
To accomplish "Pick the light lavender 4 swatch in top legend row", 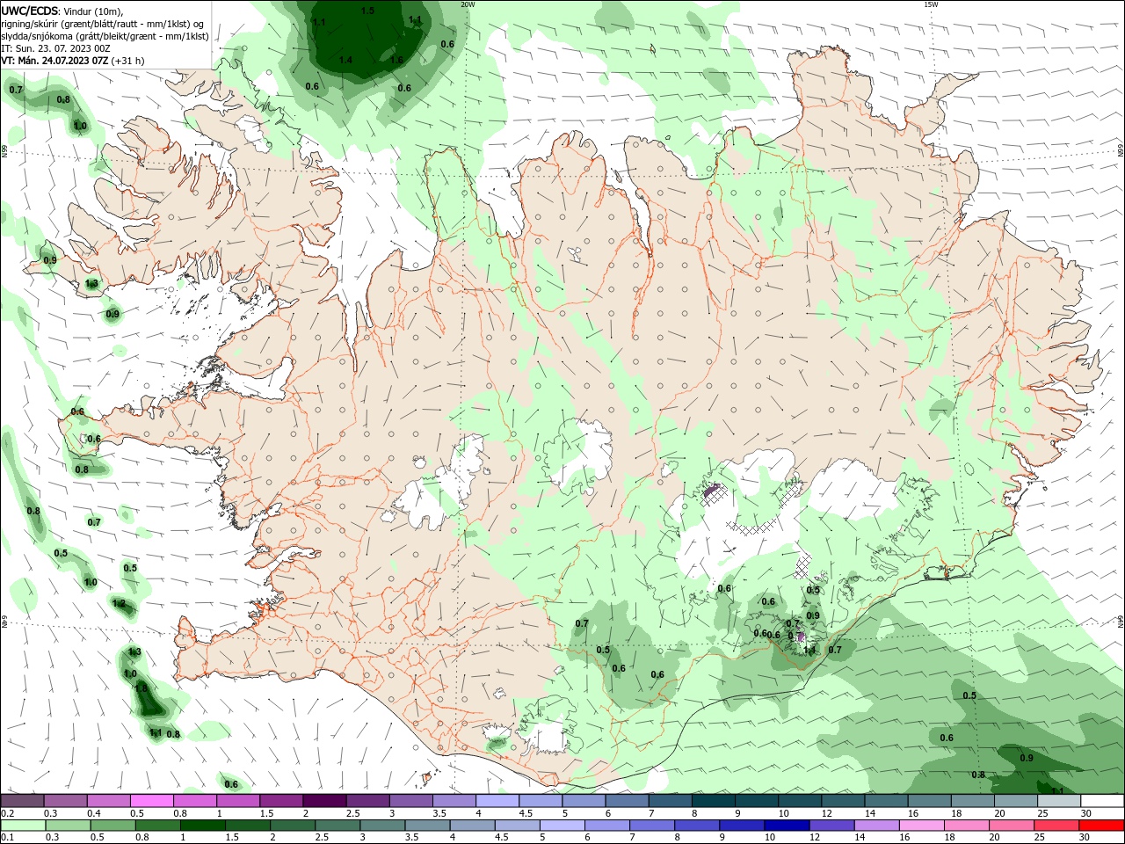I will pos(497,801).
